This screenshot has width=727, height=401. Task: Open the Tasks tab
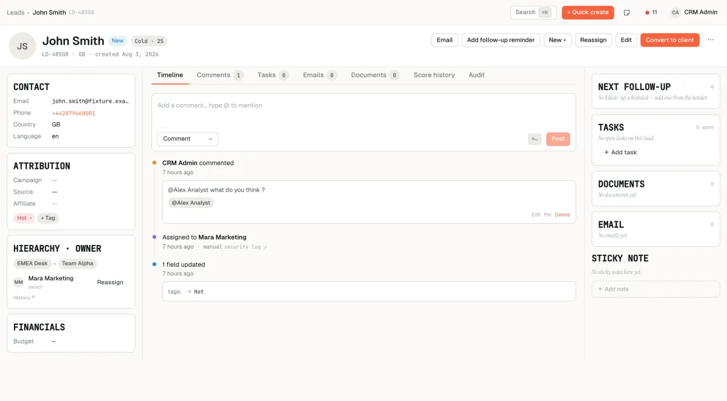(x=273, y=75)
